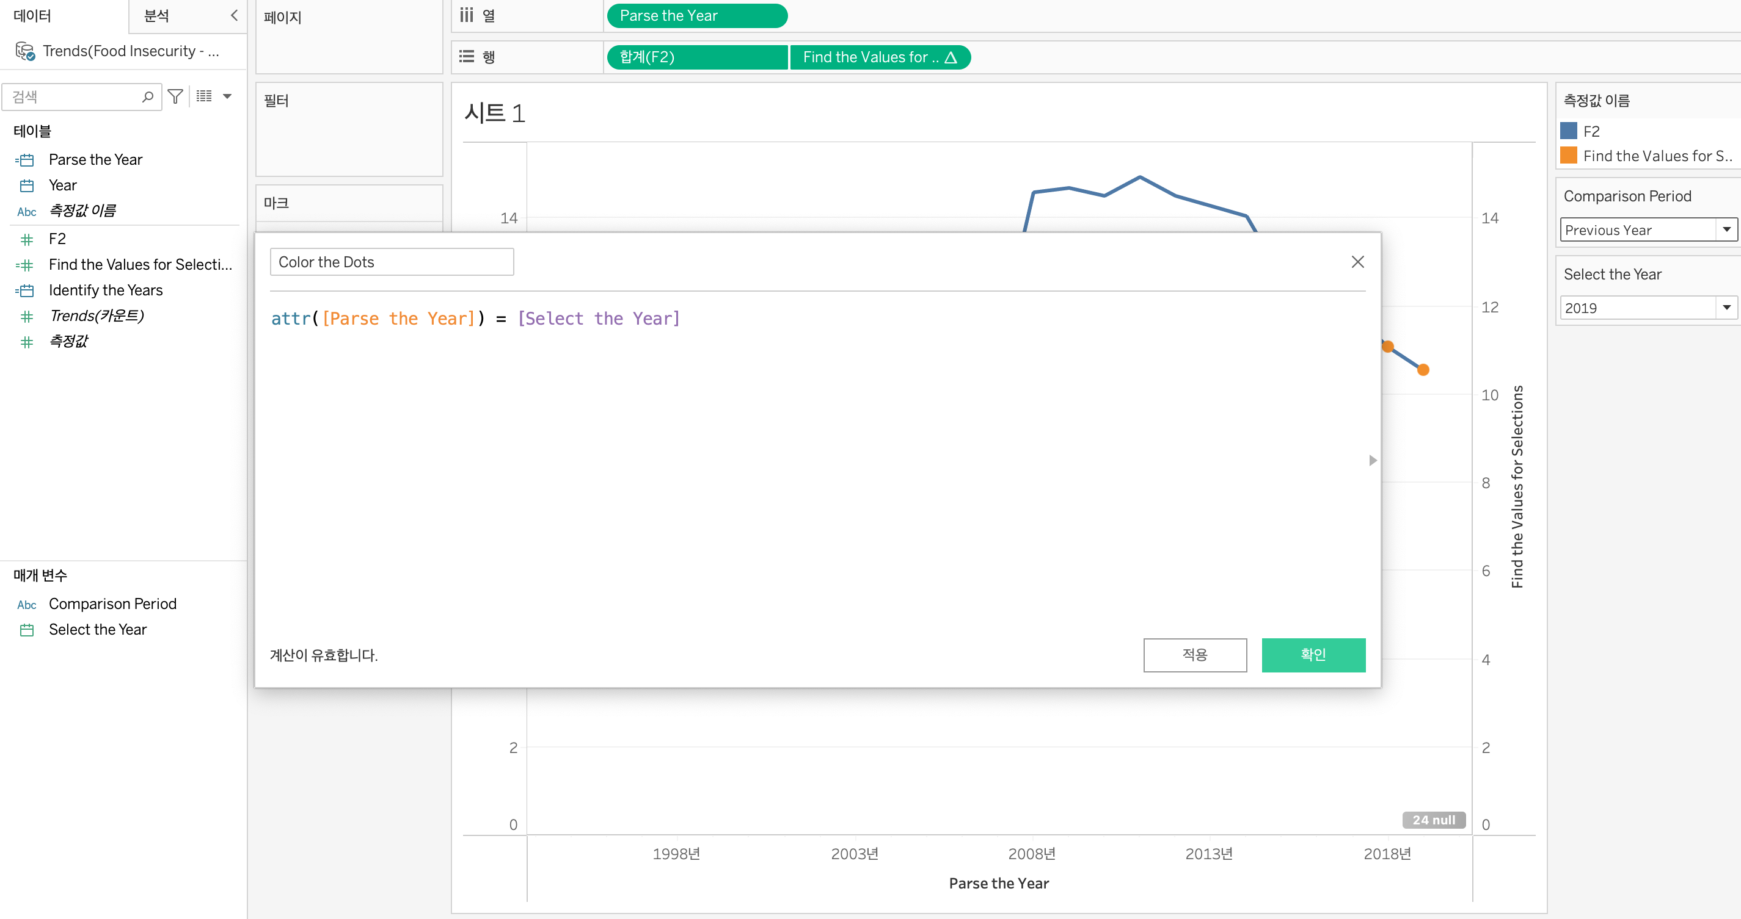This screenshot has height=919, width=1741.
Task: Open the Select the Year dropdown
Action: pos(1726,308)
